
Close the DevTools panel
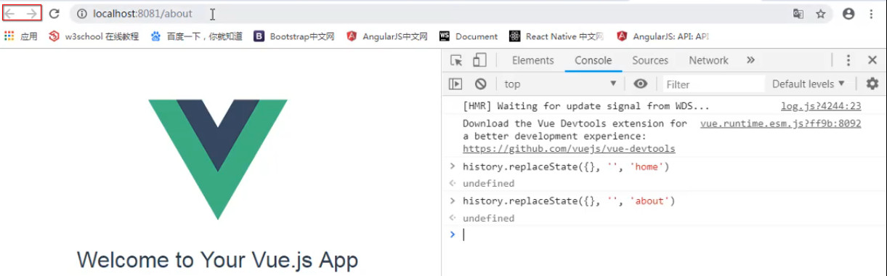[872, 60]
